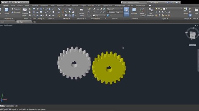Expand the Groups panel
Screen dimensions: 199x111
coord(187,18)
